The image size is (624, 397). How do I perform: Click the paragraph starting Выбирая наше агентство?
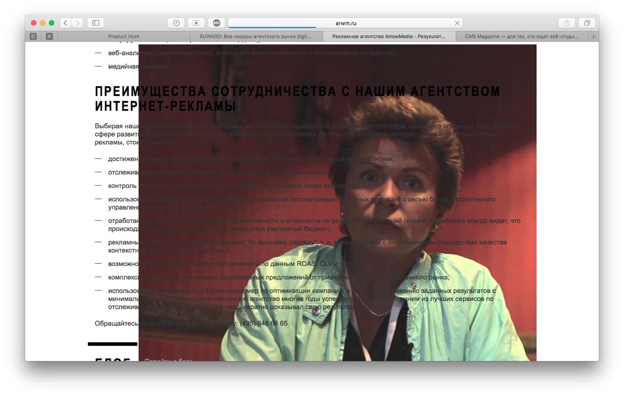(308, 134)
